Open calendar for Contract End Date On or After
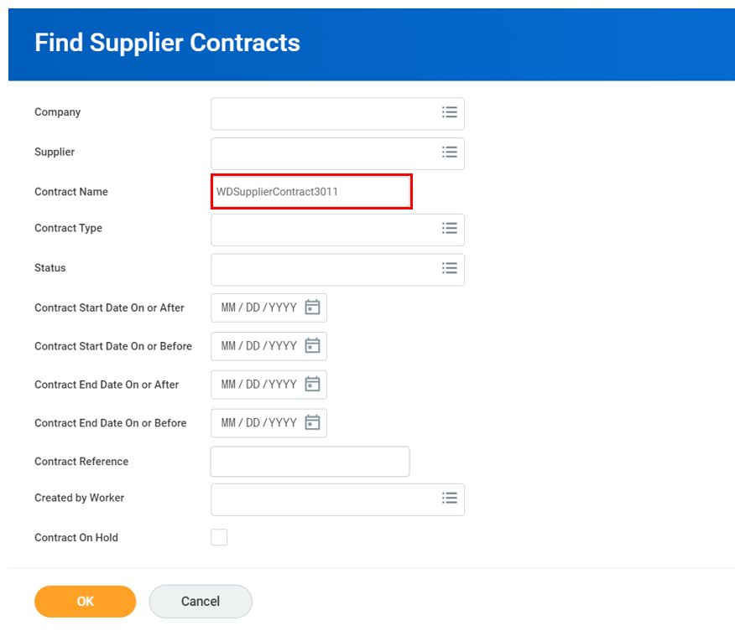735x636 pixels. [x=312, y=385]
